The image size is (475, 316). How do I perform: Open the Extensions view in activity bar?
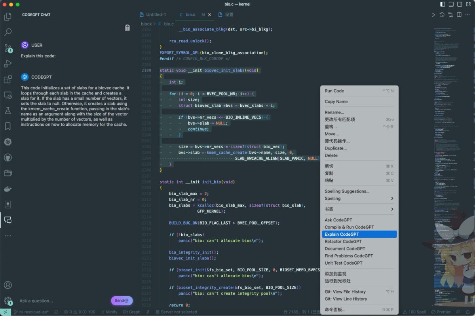(x=8, y=79)
